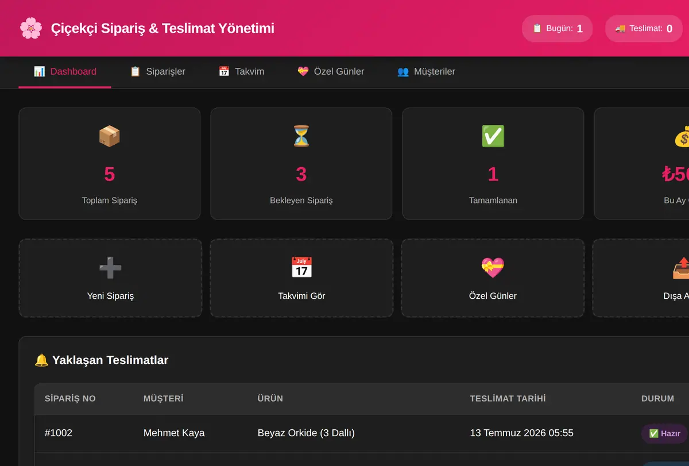Image resolution: width=689 pixels, height=466 pixels.
Task: Click the TESLİMAT TARİHİ column header
Action: pyautogui.click(x=508, y=398)
